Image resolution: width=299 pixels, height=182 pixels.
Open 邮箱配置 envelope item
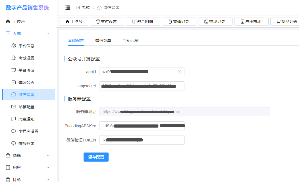coord(26,107)
